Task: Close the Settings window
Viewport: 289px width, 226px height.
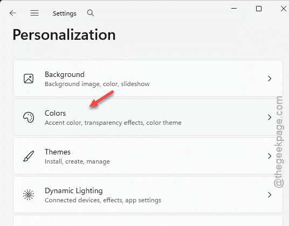Action: (x=284, y=9)
